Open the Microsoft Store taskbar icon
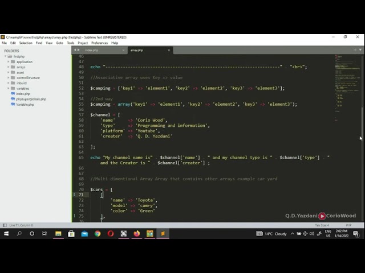 tap(71, 234)
